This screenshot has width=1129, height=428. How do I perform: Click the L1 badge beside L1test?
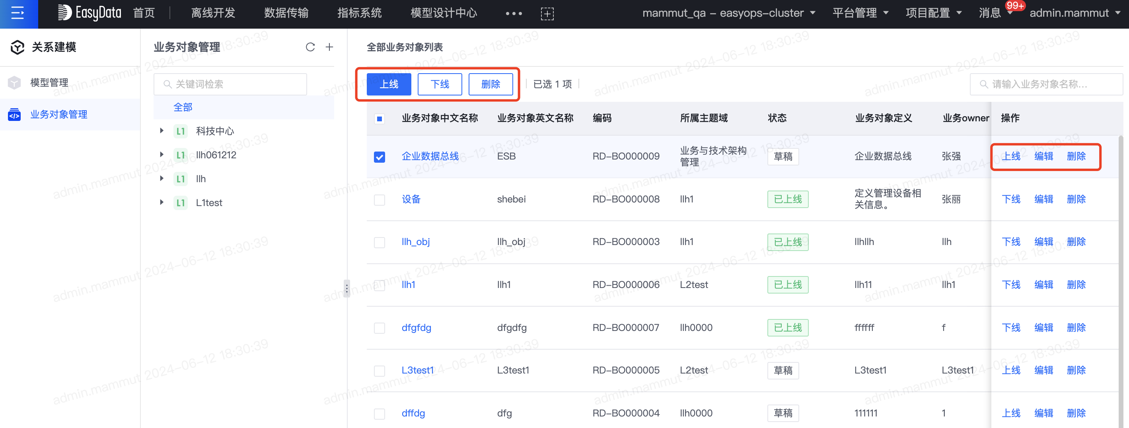pos(181,203)
